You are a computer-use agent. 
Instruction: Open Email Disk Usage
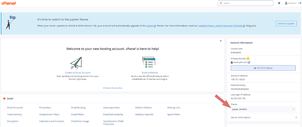click(80, 121)
